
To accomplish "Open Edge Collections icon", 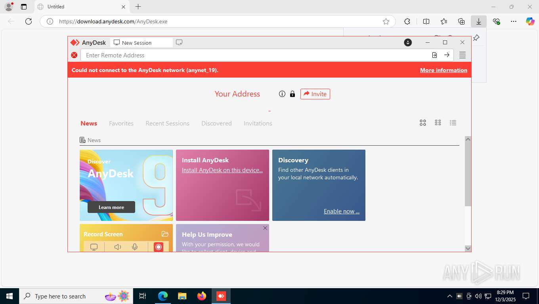I will point(461,21).
